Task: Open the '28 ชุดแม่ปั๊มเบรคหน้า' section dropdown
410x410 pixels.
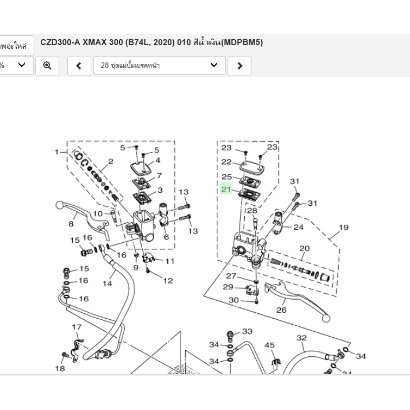Action: 160,65
